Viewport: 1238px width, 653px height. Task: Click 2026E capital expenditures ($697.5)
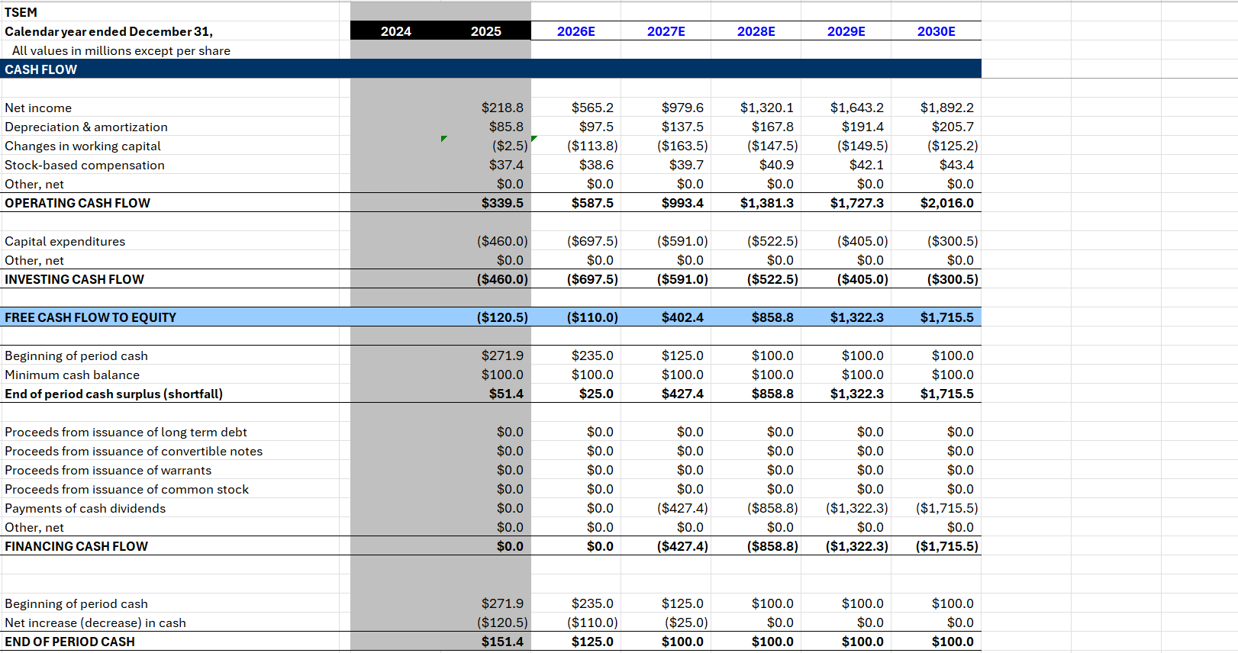[x=592, y=241]
